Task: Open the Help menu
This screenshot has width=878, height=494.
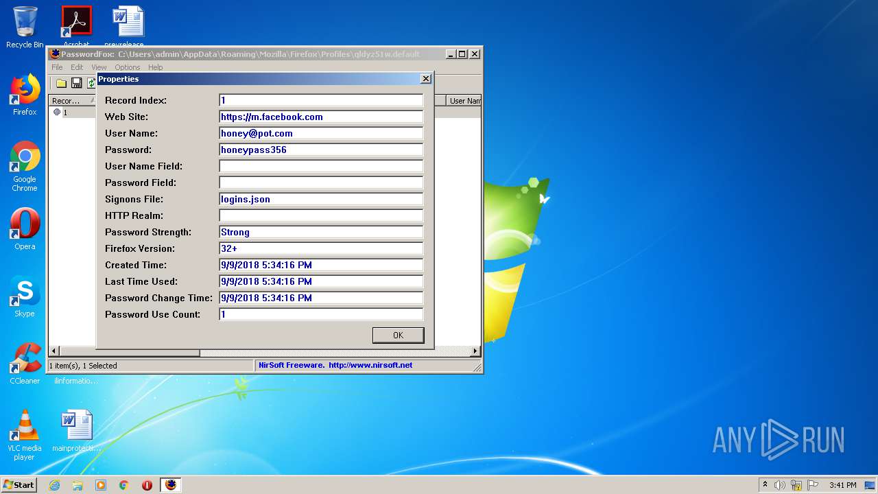Action: [156, 67]
